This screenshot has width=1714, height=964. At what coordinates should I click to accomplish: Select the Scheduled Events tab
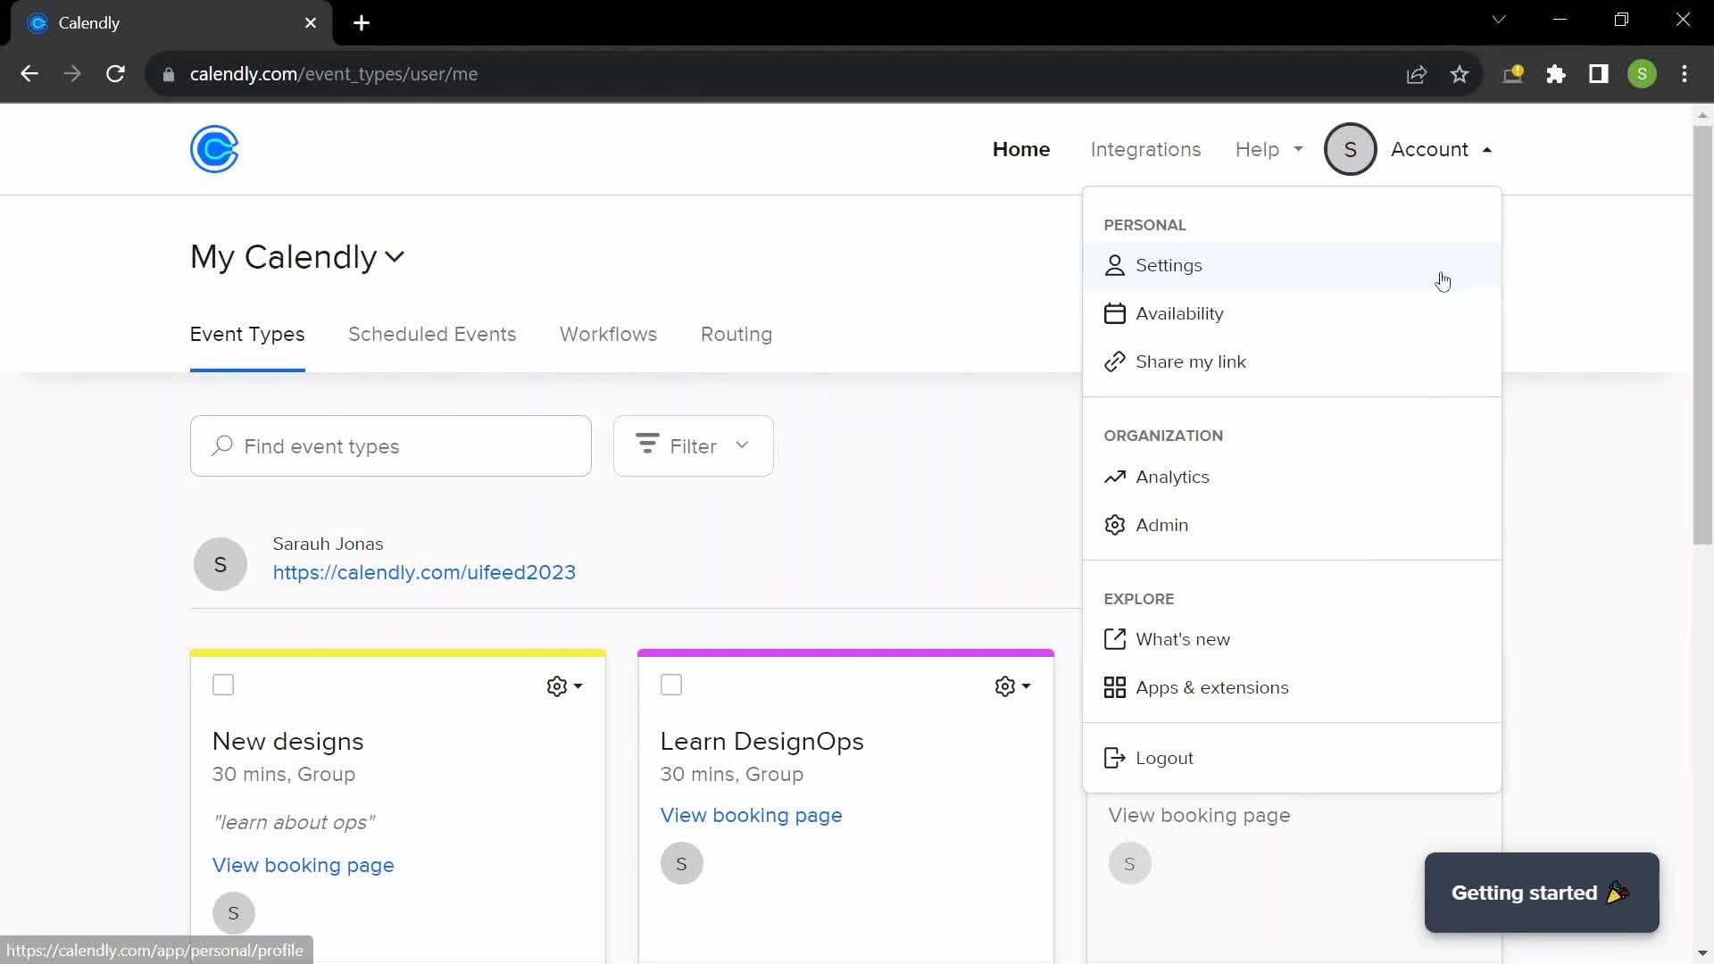pyautogui.click(x=432, y=335)
